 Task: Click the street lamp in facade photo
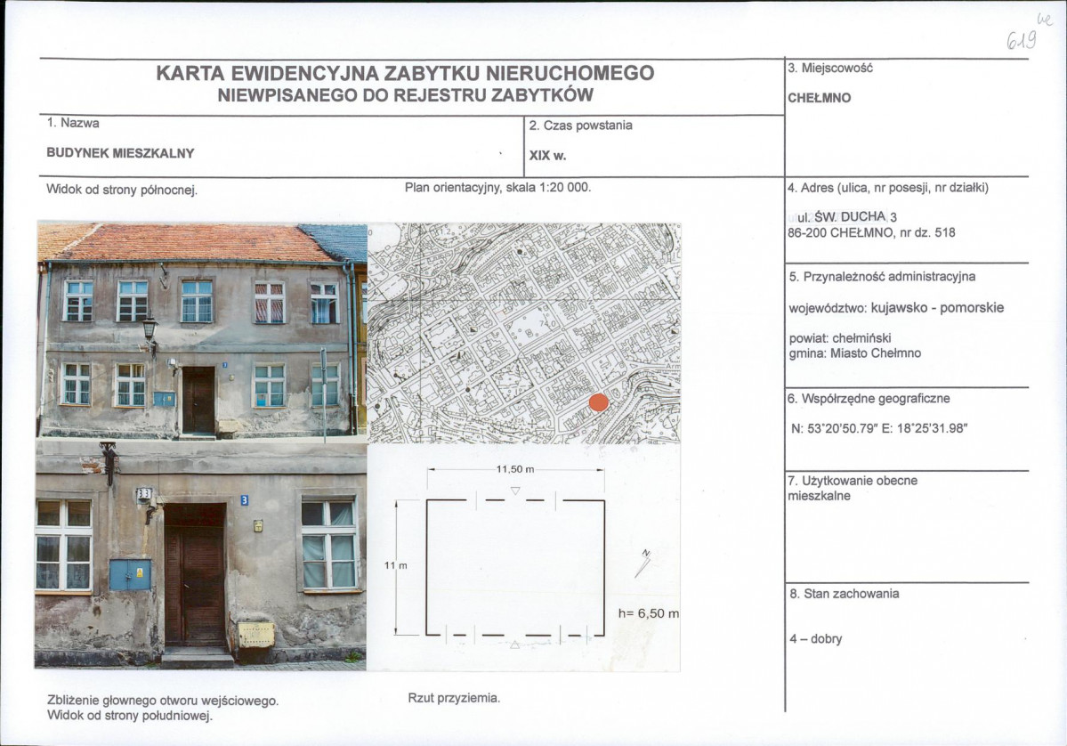click(150, 331)
